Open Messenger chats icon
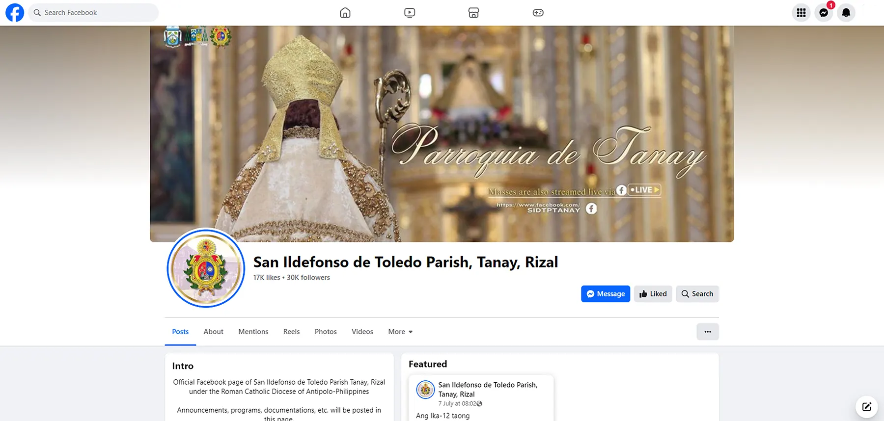The height and width of the screenshot is (421, 884). pyautogui.click(x=824, y=13)
